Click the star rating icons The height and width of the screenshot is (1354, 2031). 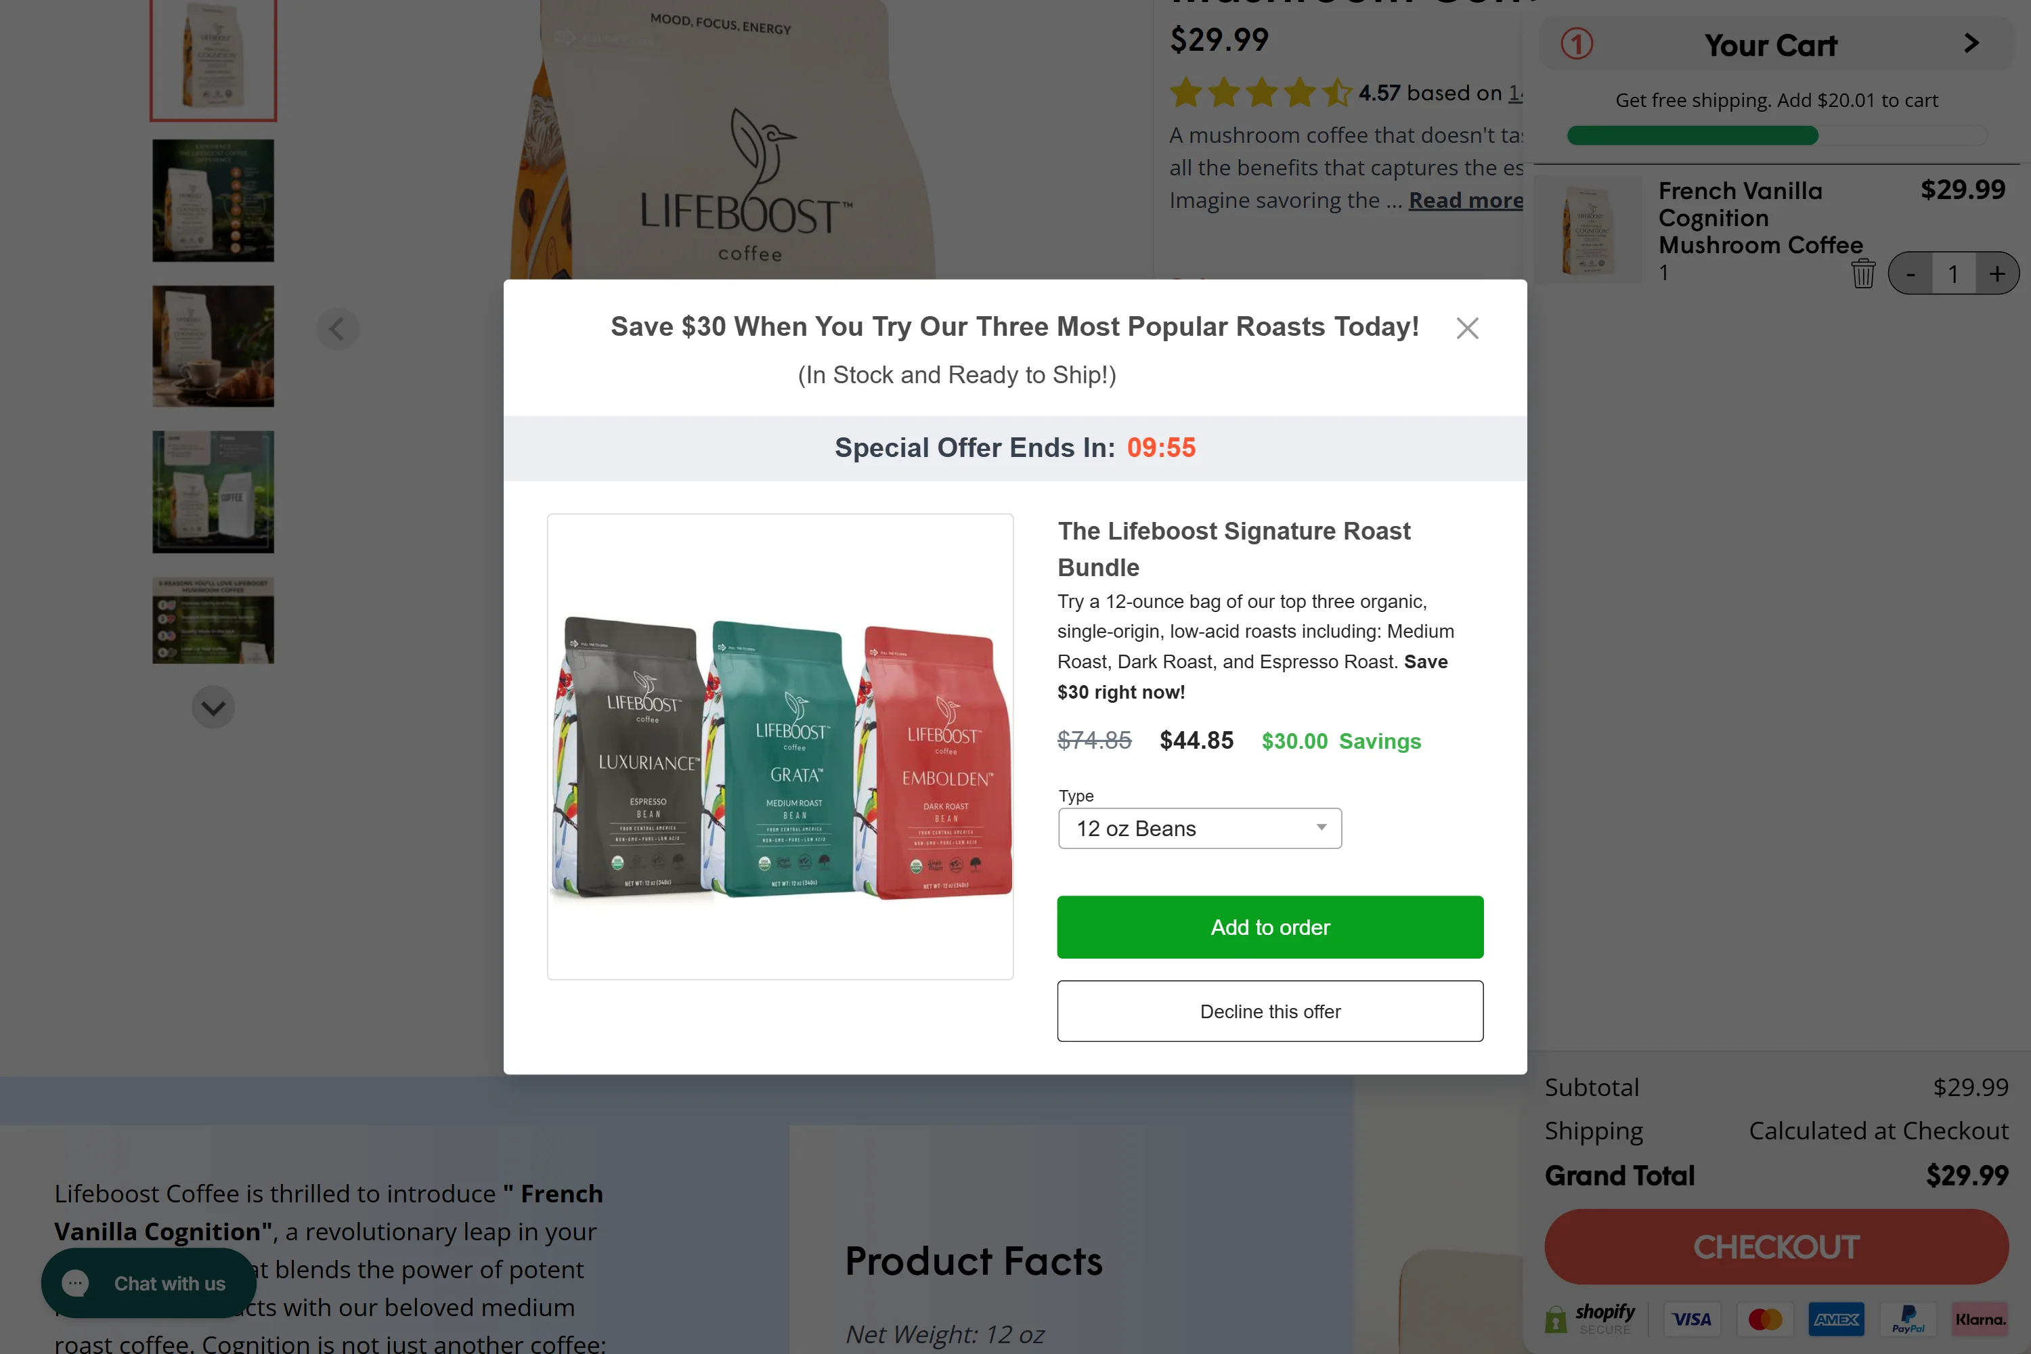click(x=1260, y=92)
